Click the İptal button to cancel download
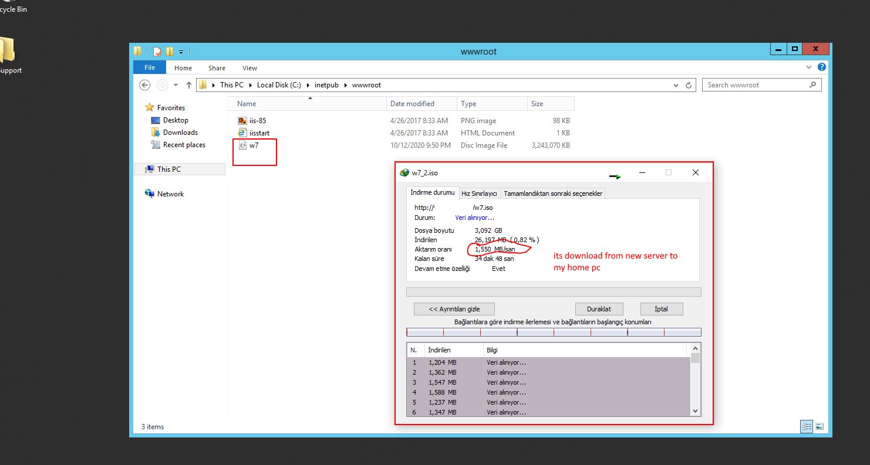 point(661,309)
